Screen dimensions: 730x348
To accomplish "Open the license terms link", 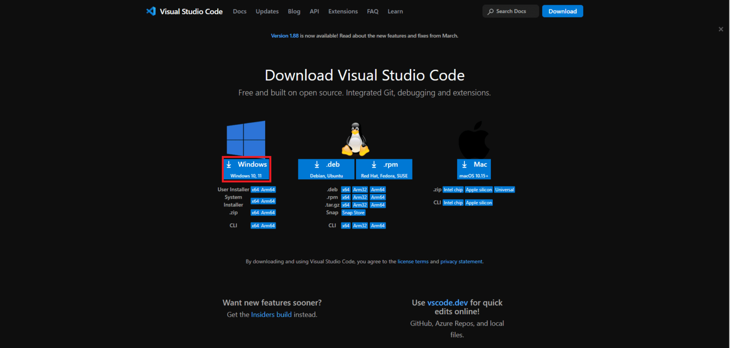I will tap(413, 261).
